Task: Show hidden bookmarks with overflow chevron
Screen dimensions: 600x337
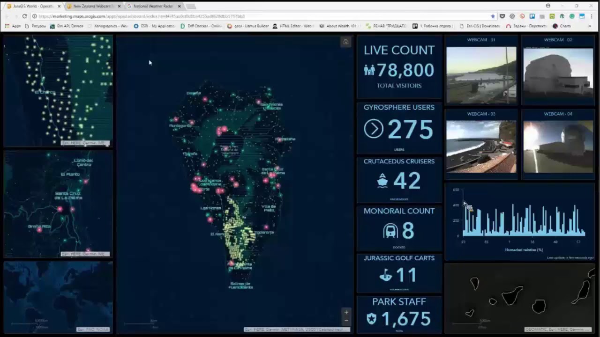Action: 590,26
